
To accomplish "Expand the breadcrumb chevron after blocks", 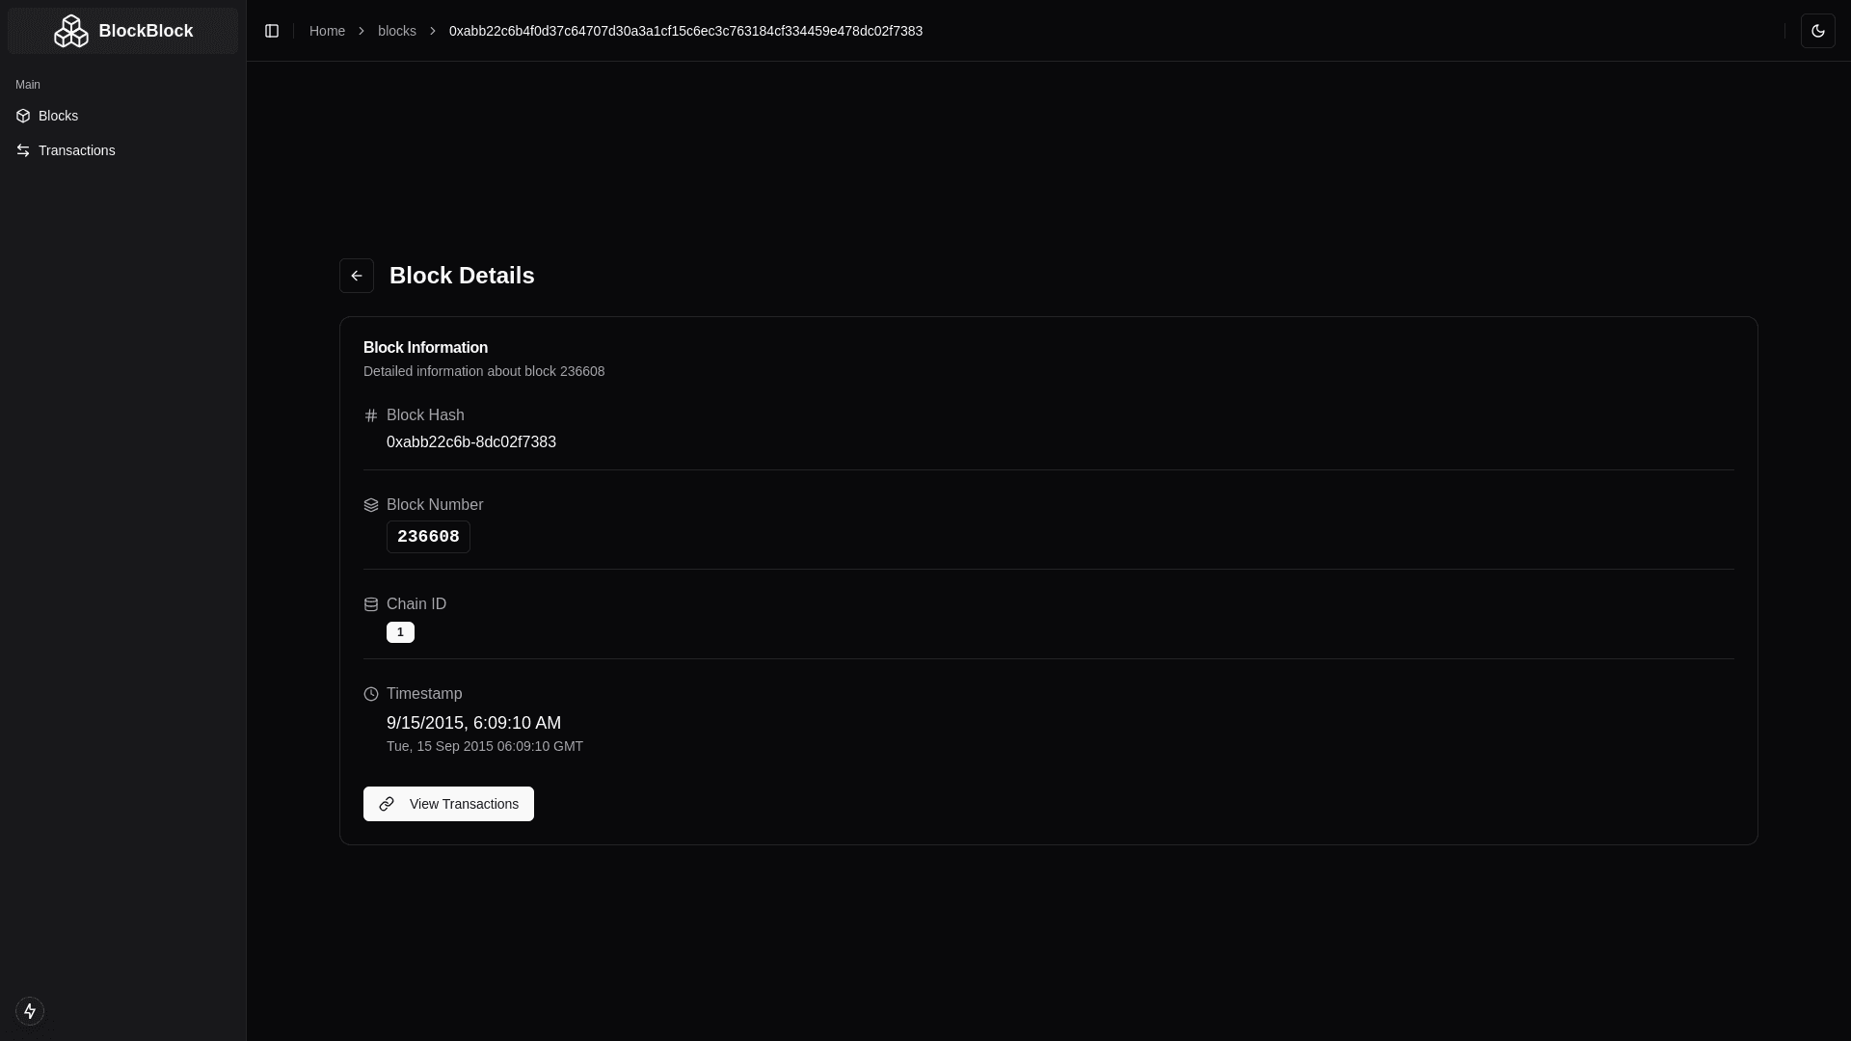I will 432,31.
